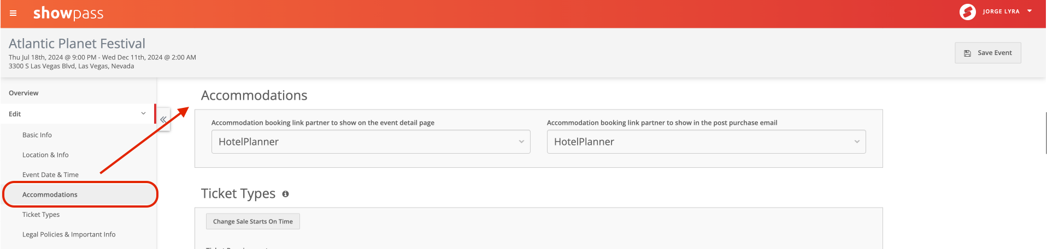Open event detail page partner dropdown
The width and height of the screenshot is (1047, 249).
(370, 142)
